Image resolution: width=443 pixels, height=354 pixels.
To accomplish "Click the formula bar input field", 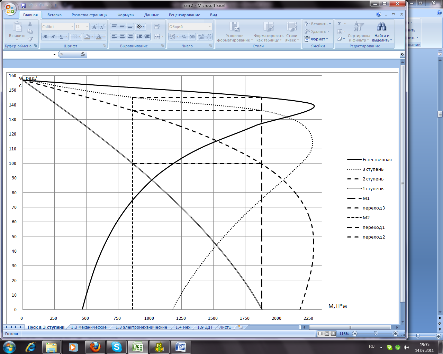I will (243, 54).
